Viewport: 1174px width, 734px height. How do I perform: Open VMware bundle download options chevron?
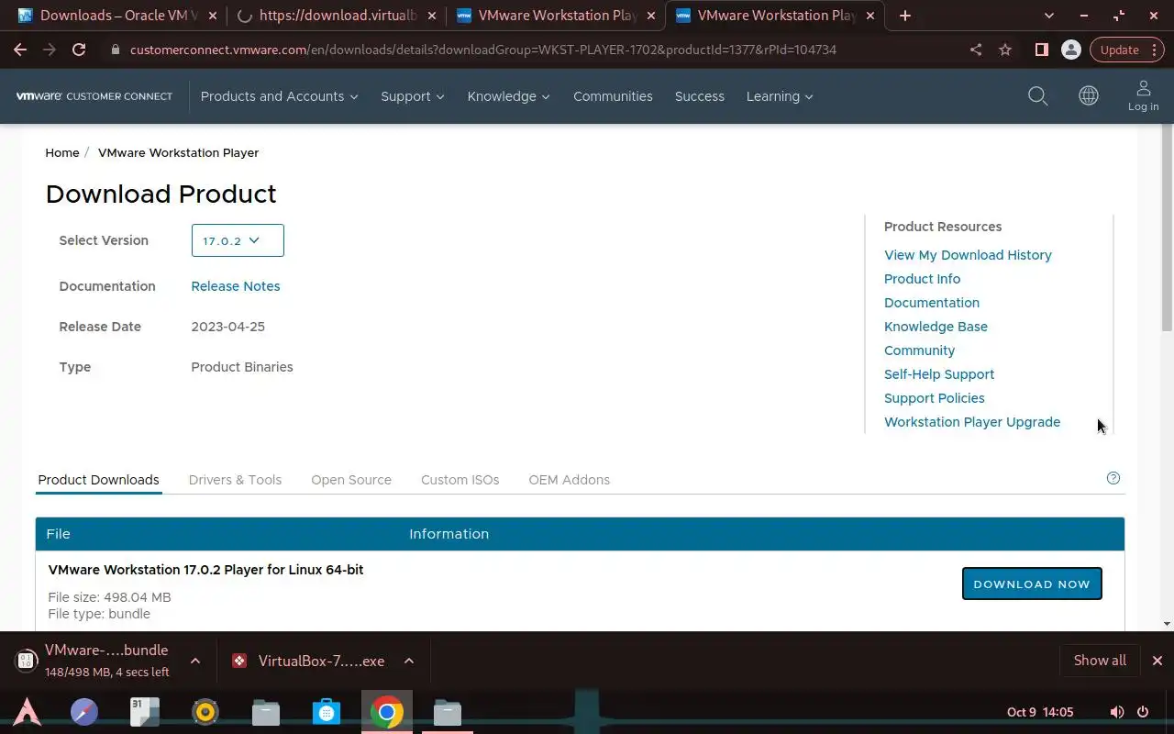(x=195, y=661)
